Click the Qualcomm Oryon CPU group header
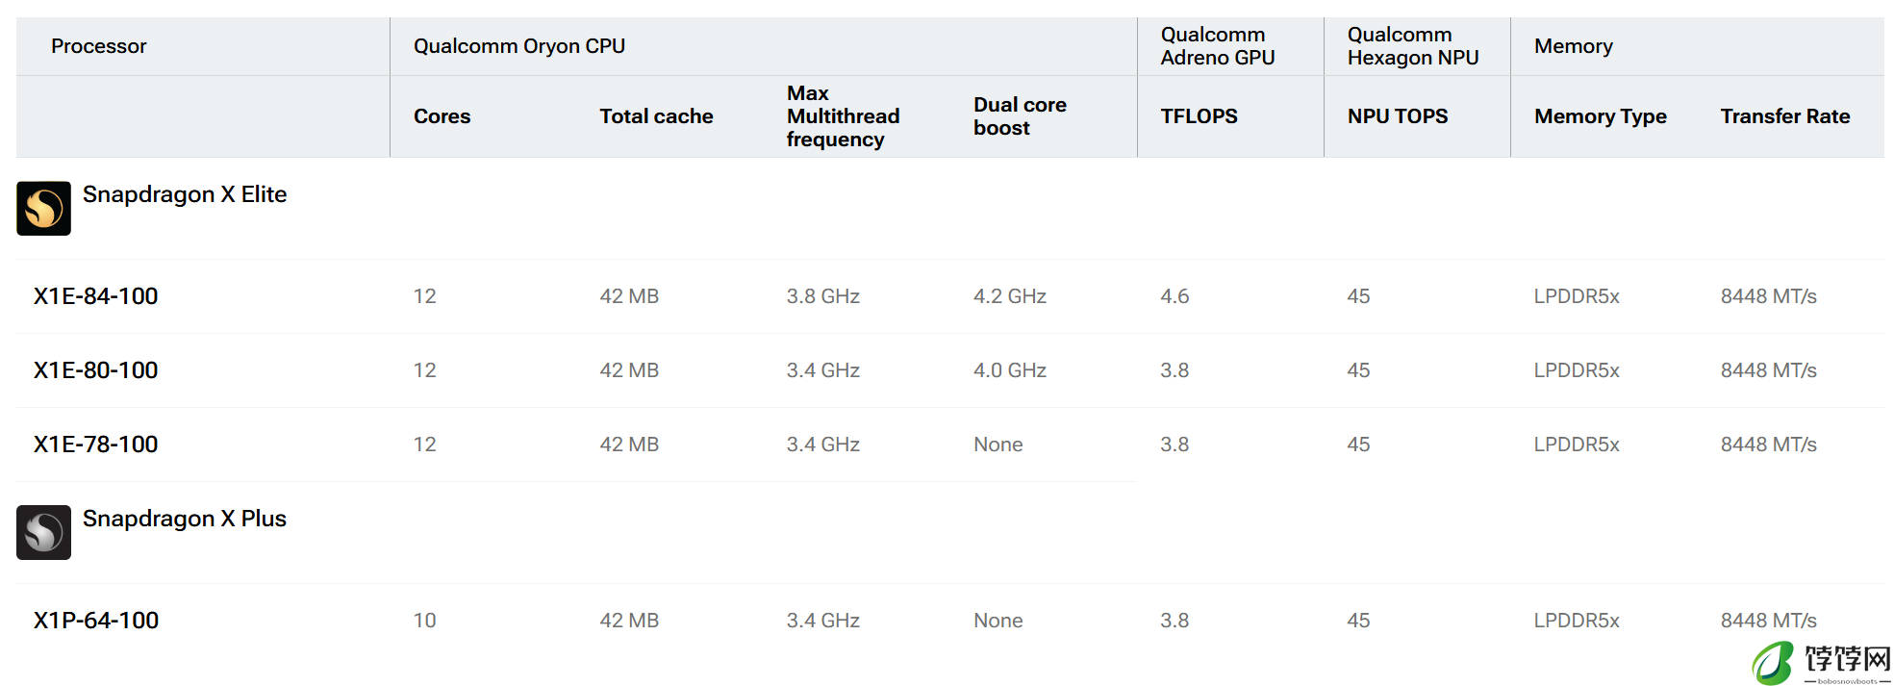 pos(519,46)
